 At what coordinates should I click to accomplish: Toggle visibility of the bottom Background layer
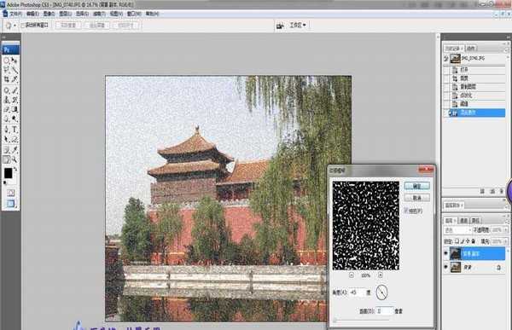point(445,267)
